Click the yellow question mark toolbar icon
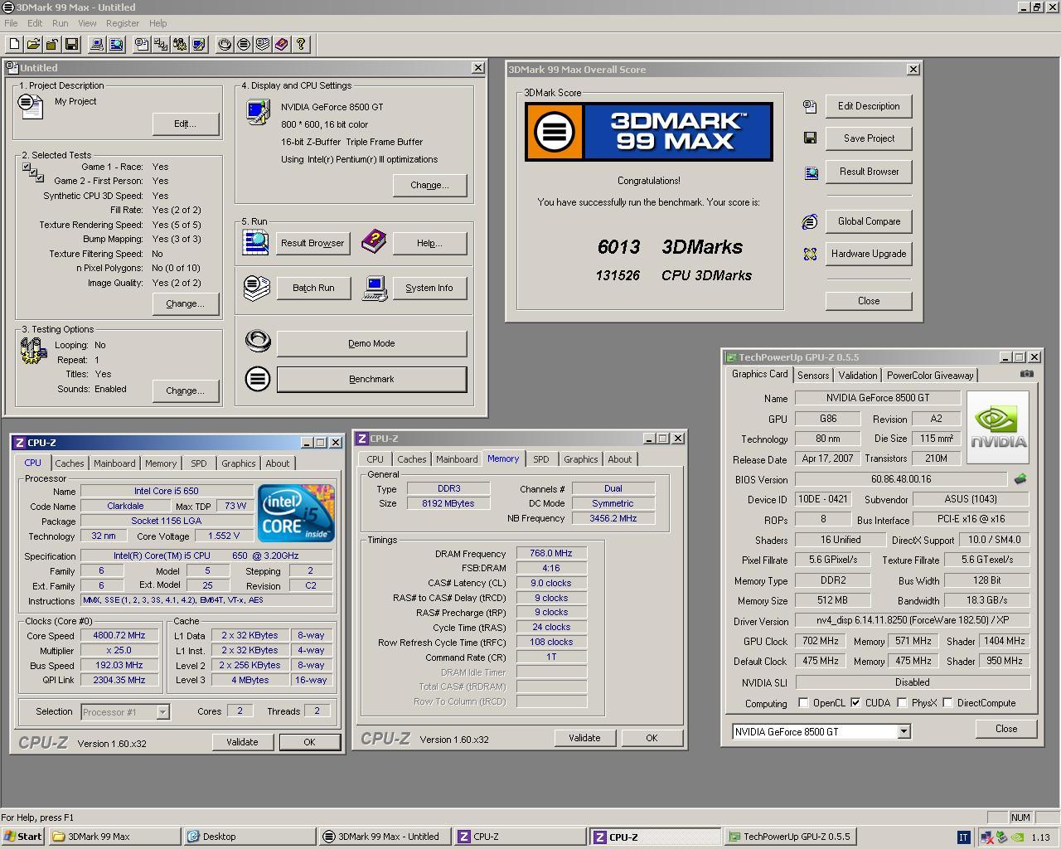 (x=301, y=45)
